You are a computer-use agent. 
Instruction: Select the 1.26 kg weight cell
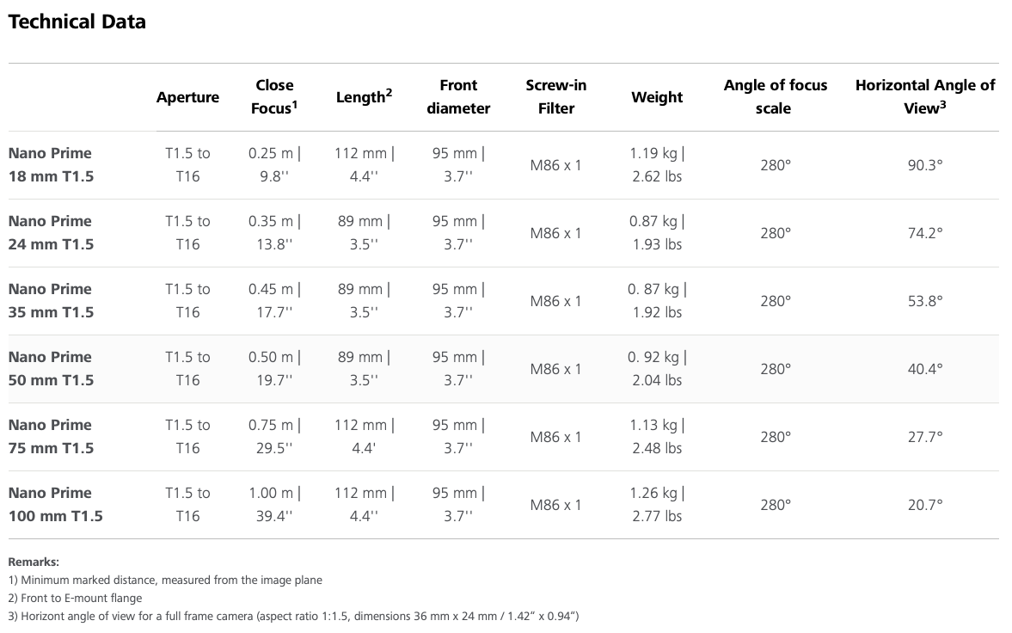pyautogui.click(x=657, y=504)
